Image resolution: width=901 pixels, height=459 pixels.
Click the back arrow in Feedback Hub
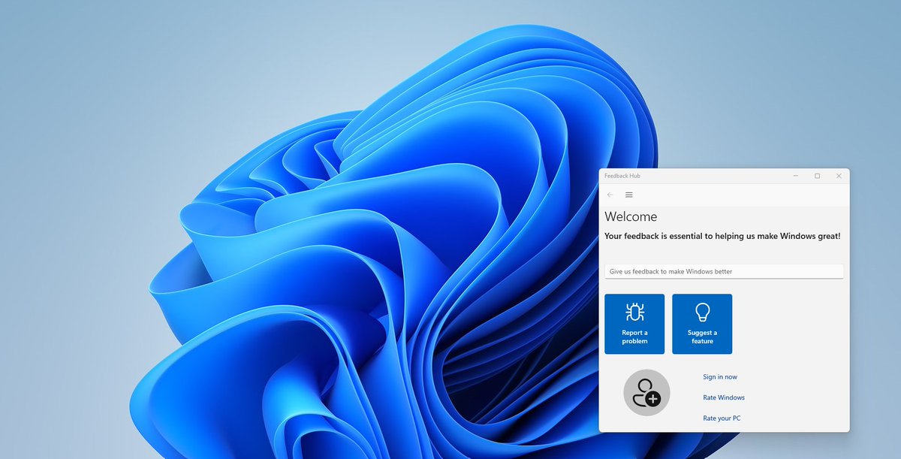tap(610, 195)
